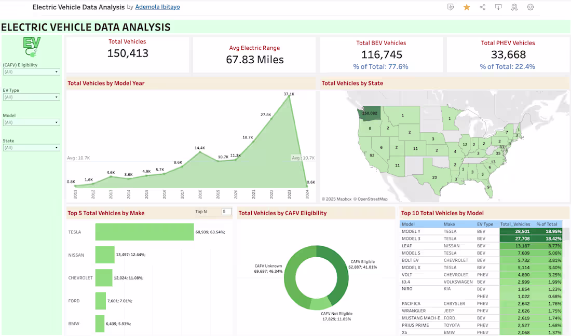Click the edit workbook icon
This screenshot has height=336, width=571.
coord(451,7)
